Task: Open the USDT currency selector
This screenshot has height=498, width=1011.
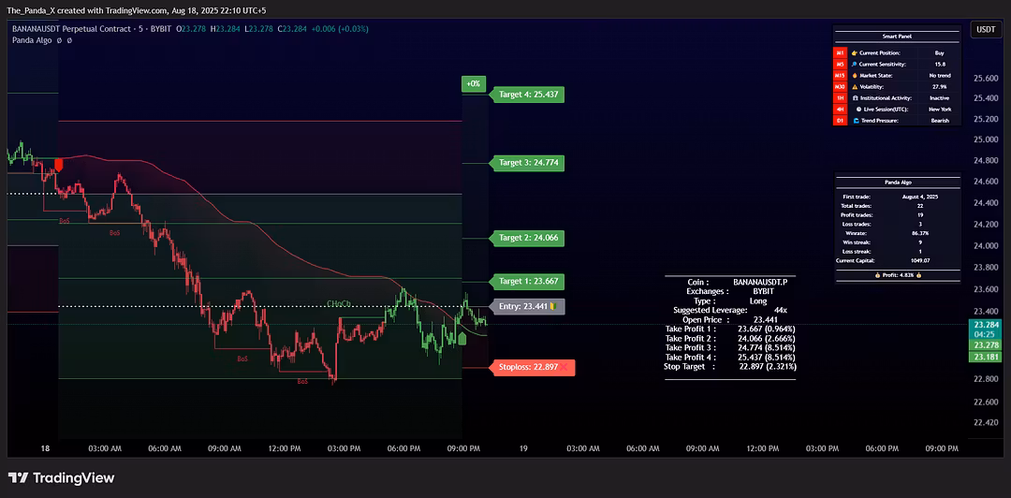Action: [986, 30]
